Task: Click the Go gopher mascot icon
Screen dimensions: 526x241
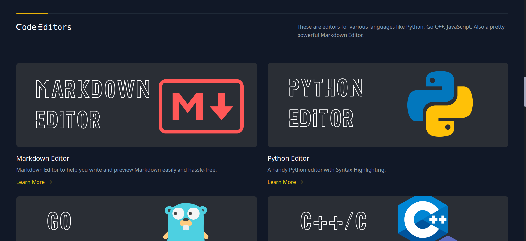Action: coord(186,222)
